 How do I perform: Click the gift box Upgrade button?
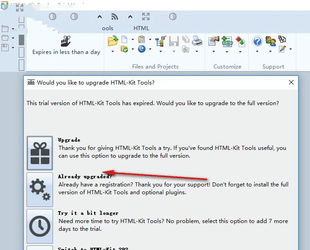point(40,153)
